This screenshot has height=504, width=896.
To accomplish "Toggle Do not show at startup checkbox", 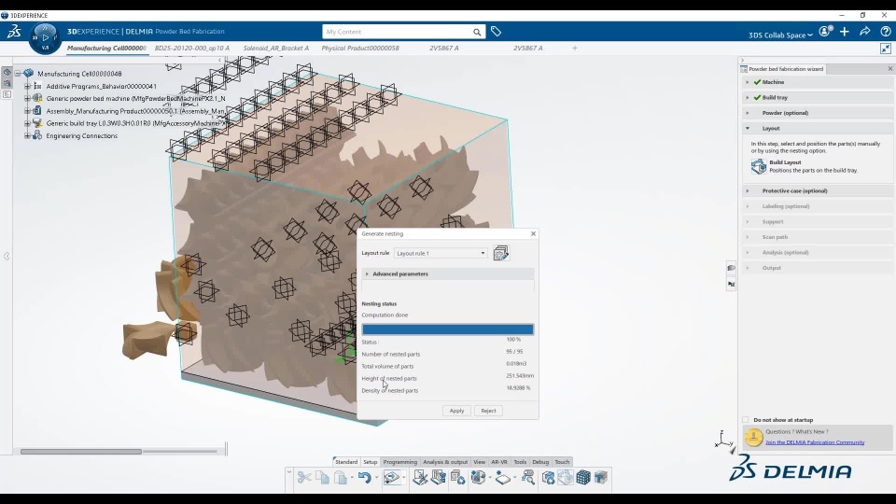I will (x=745, y=420).
